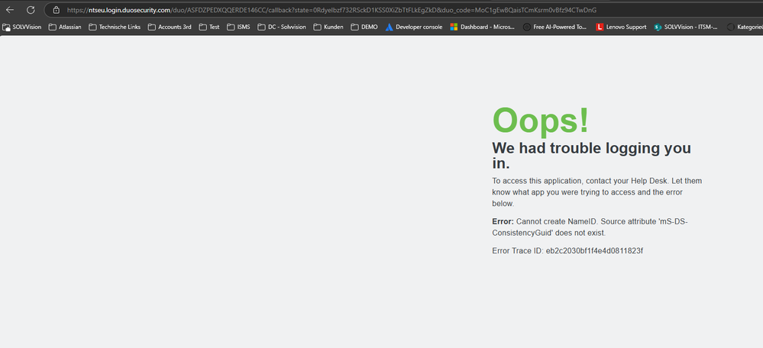Open the DEMO bookmark folder
The height and width of the screenshot is (348, 763).
[x=364, y=27]
